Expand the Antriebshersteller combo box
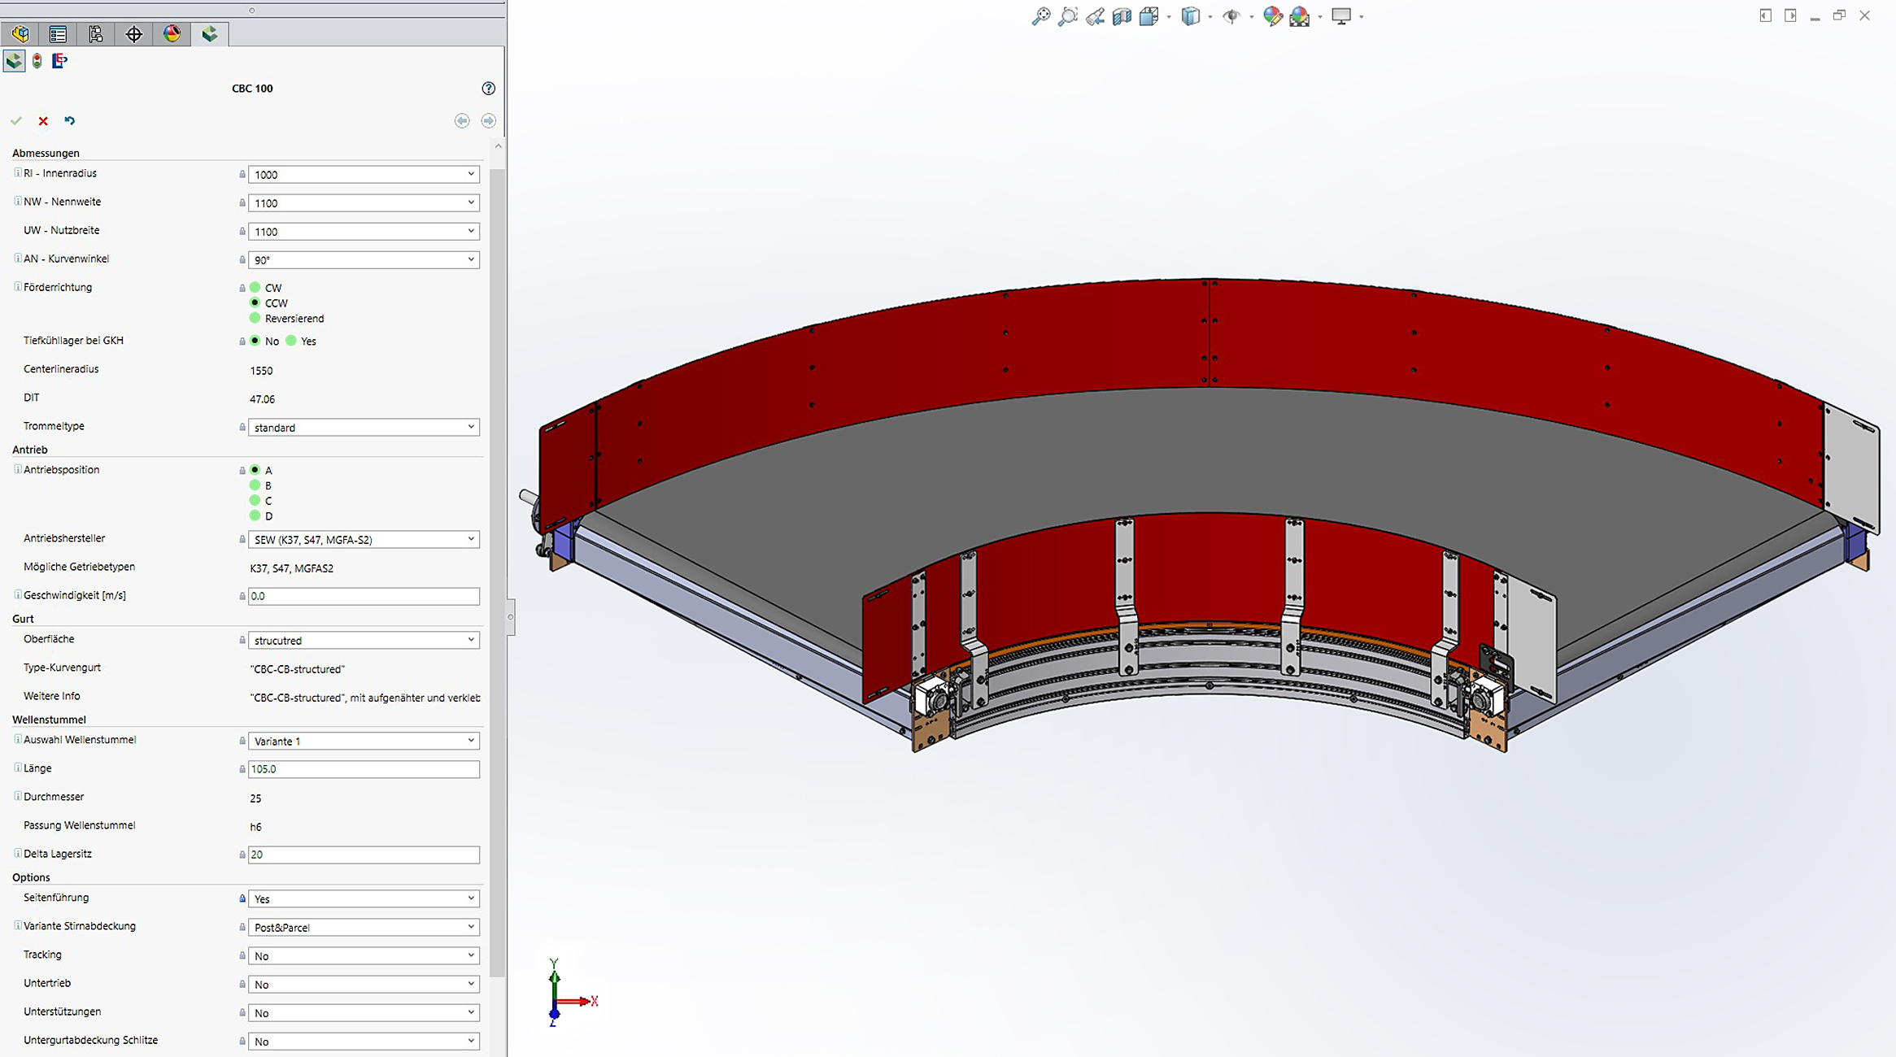 click(x=470, y=539)
